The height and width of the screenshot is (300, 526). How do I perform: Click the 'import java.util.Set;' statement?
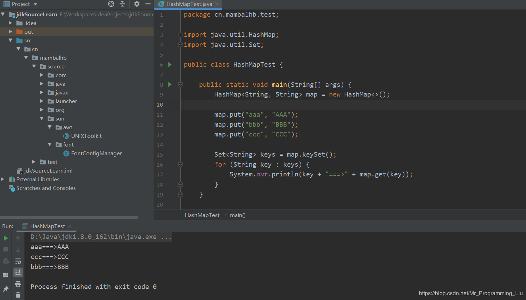coord(224,45)
